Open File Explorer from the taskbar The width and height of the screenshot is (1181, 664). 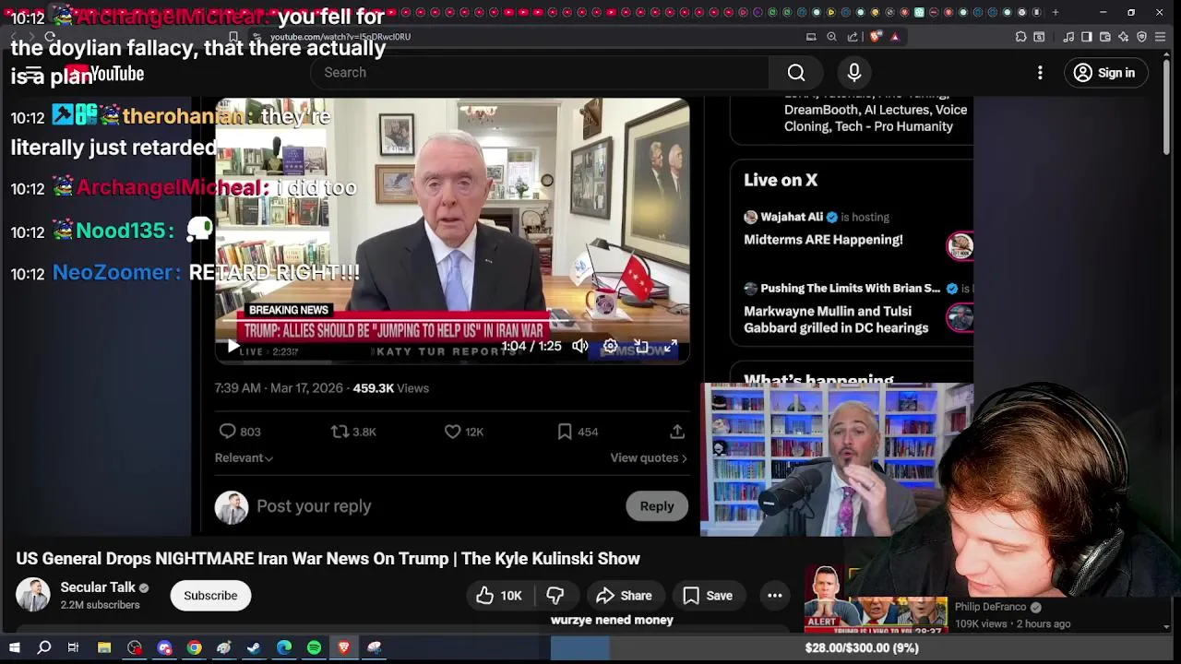click(x=104, y=648)
